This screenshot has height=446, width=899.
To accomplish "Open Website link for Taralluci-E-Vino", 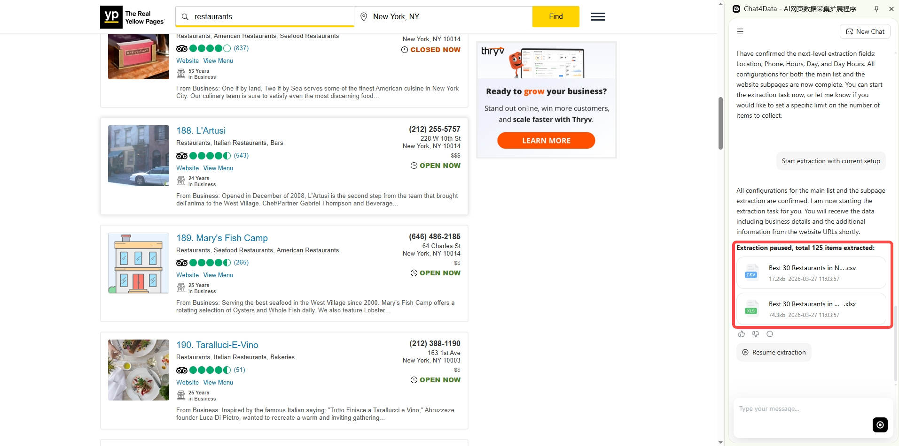I will [x=188, y=383].
